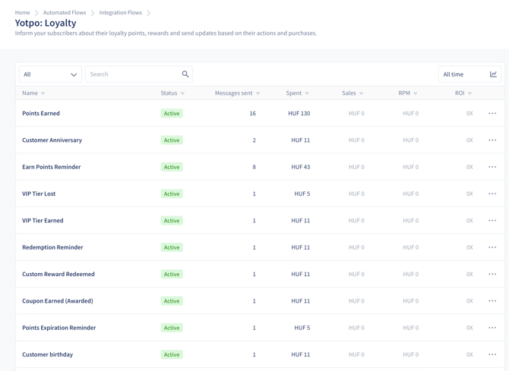The image size is (509, 371).
Task: Open the Custom Reward Redeemed flow
Action: 58,274
